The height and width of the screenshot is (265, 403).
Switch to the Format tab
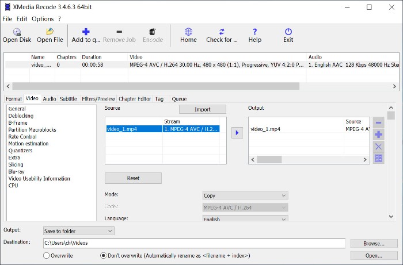pos(14,99)
